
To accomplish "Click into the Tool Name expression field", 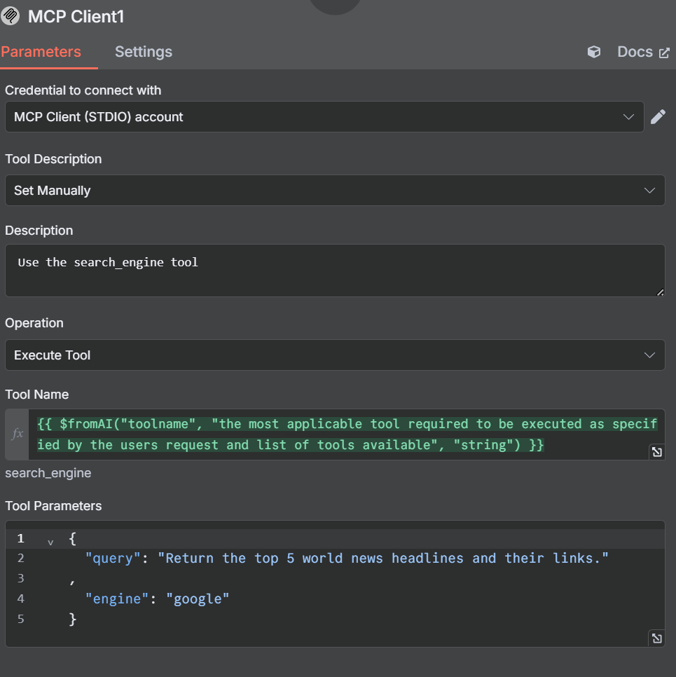I will (347, 435).
